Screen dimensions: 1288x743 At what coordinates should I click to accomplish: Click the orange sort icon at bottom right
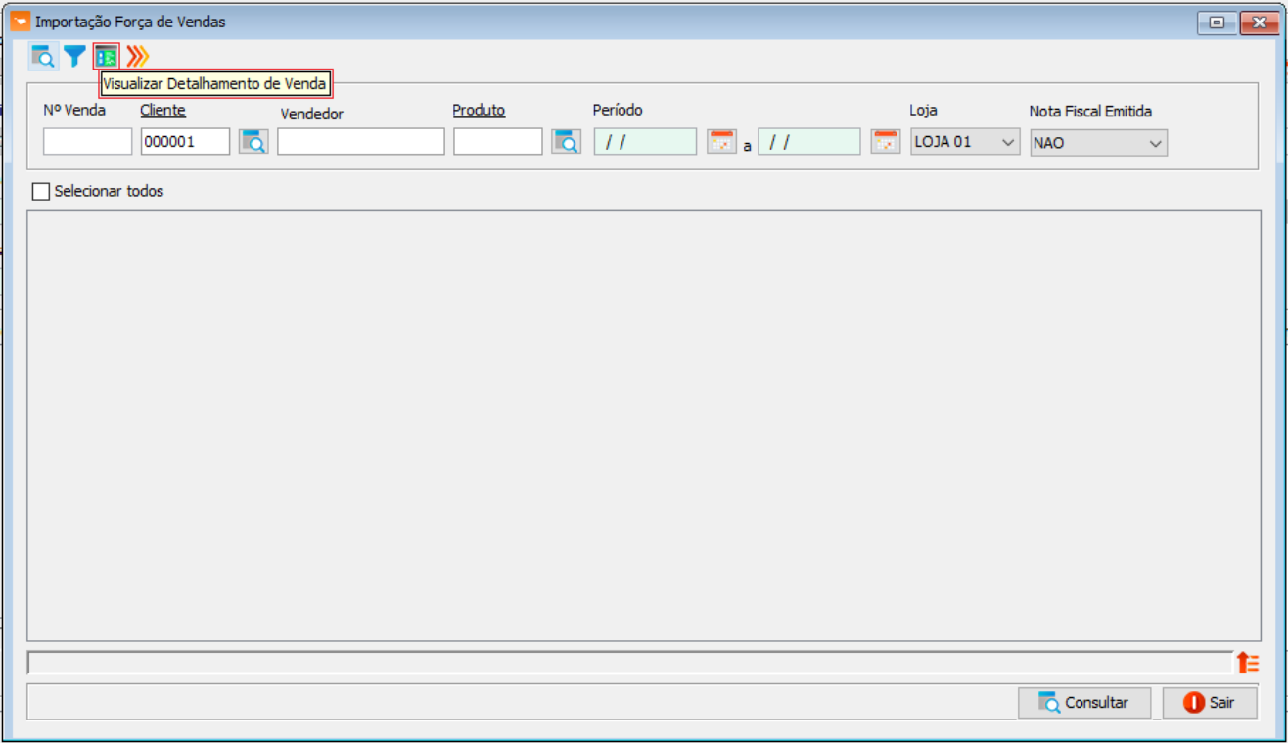click(1247, 663)
